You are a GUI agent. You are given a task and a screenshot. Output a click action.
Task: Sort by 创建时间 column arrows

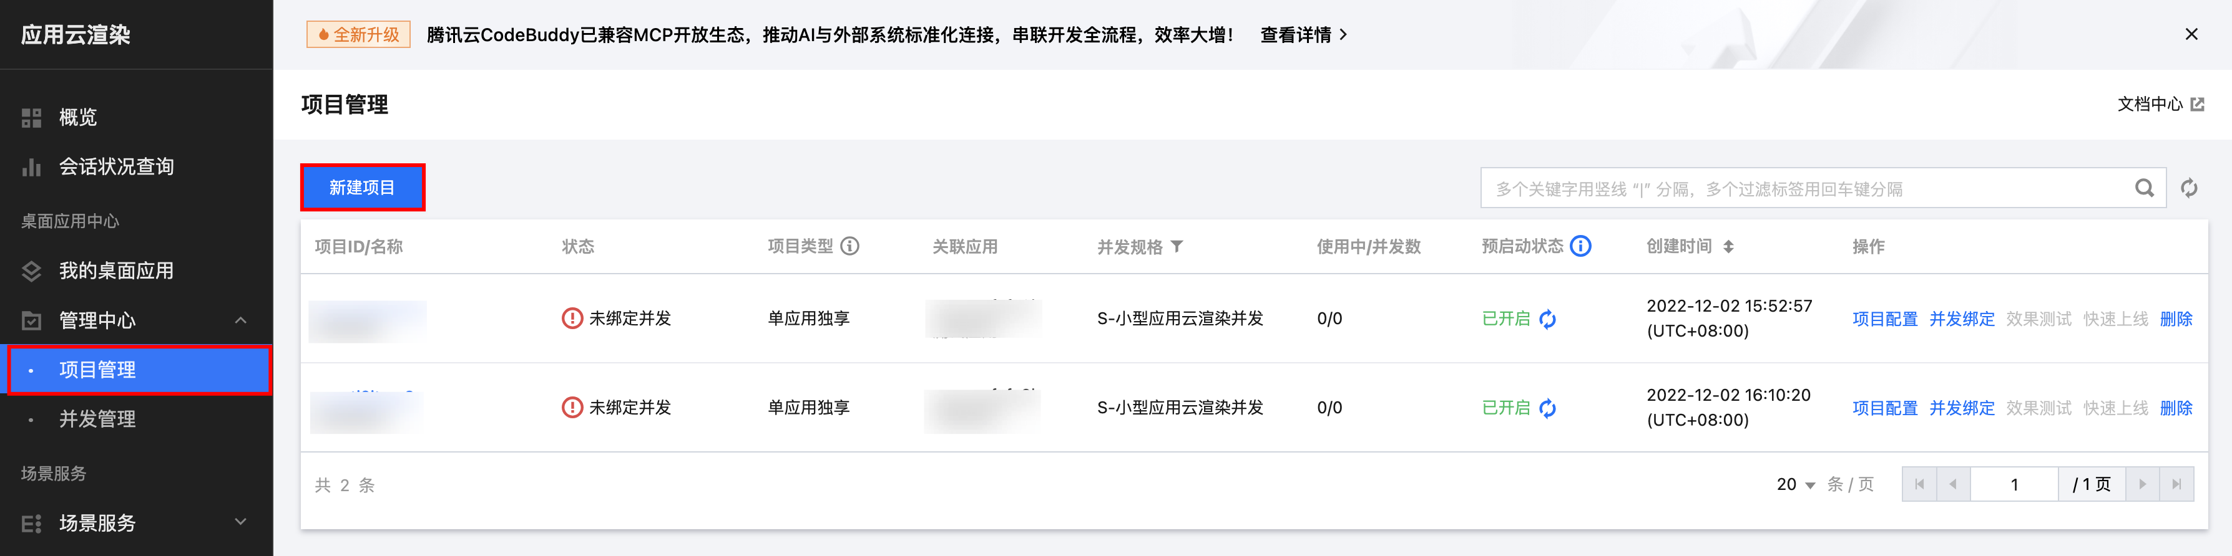click(x=1728, y=246)
